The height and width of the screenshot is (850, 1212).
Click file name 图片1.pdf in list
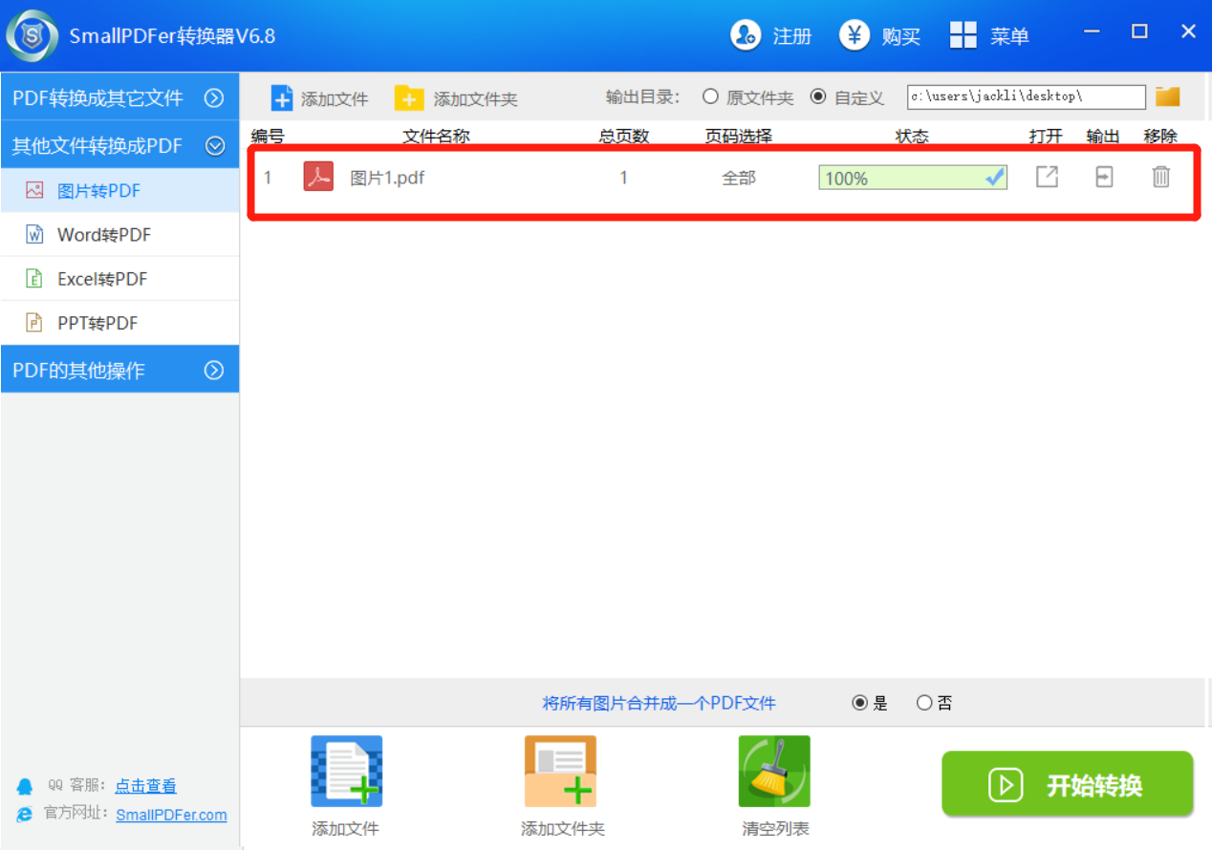(x=387, y=178)
